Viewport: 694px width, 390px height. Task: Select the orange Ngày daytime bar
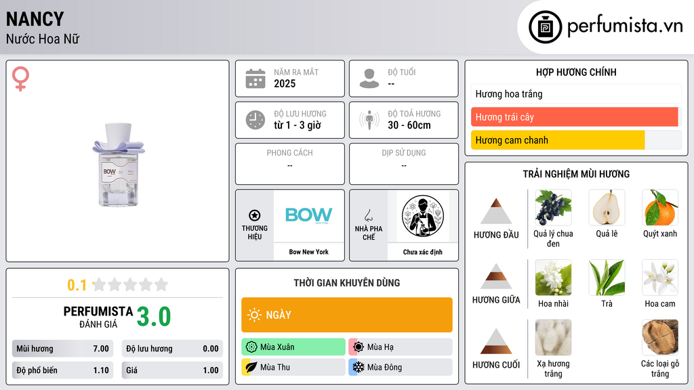(347, 315)
